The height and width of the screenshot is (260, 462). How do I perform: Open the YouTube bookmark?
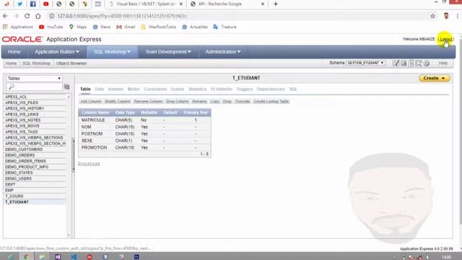pos(51,27)
